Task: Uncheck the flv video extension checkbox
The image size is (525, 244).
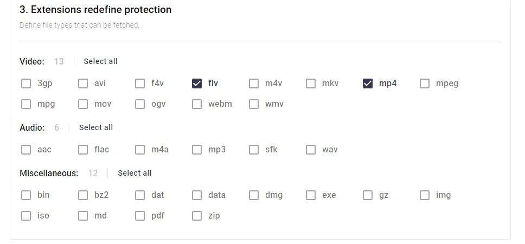Action: click(197, 84)
